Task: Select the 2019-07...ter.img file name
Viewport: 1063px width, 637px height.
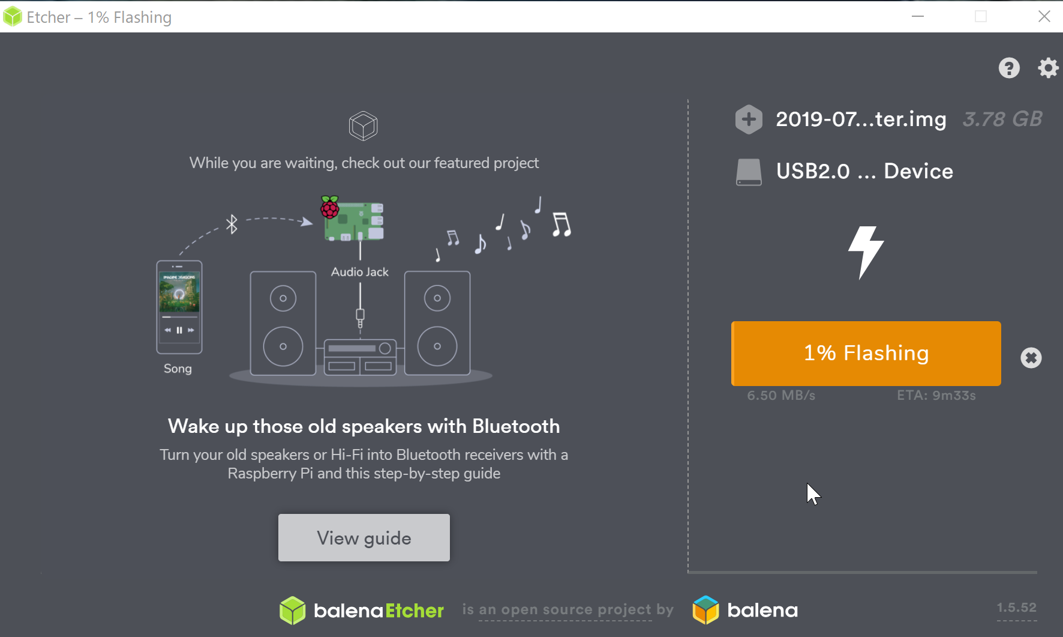Action: coord(861,119)
